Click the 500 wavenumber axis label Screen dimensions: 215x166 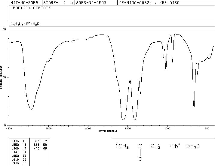[x=207, y=128]
